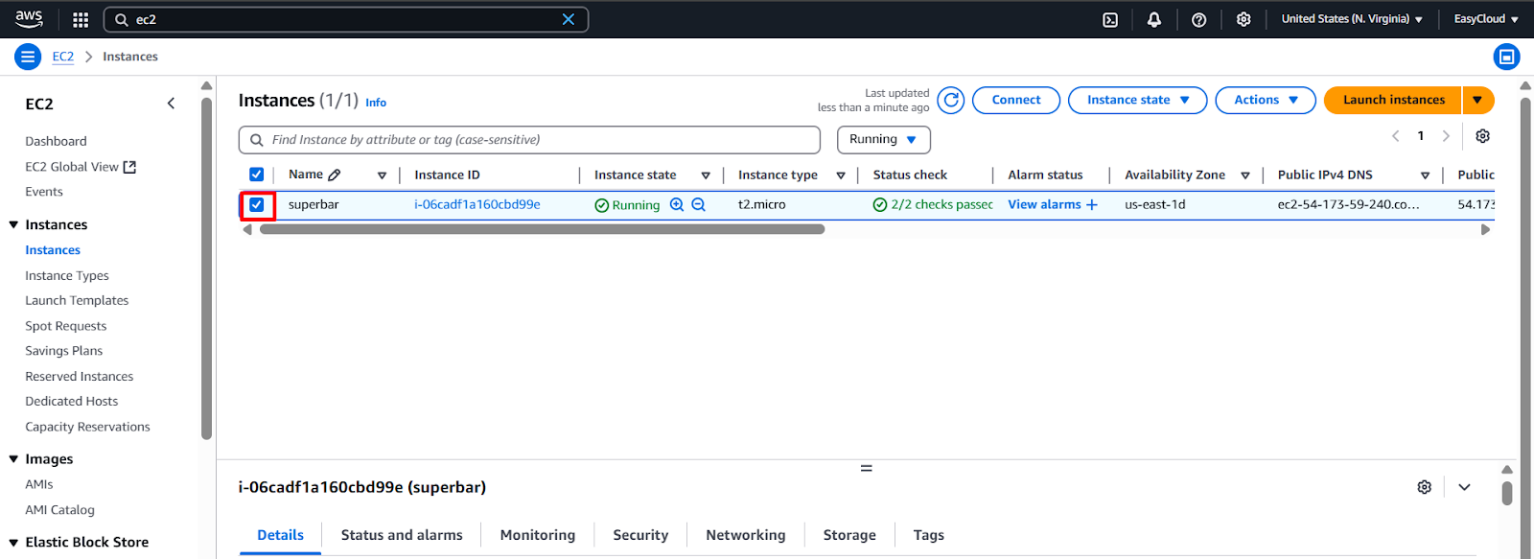Open the Tags tab

pos(928,535)
